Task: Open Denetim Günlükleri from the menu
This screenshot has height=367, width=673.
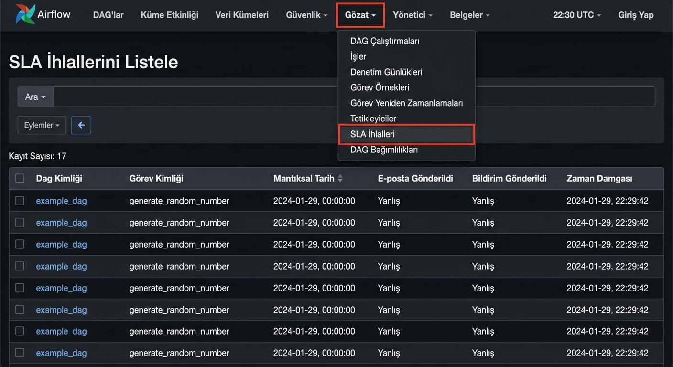Action: (x=386, y=72)
